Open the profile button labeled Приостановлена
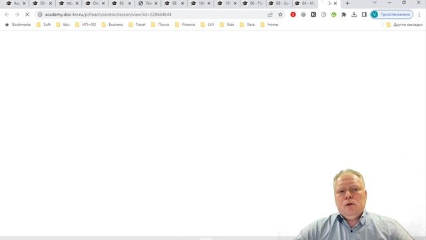 point(392,15)
